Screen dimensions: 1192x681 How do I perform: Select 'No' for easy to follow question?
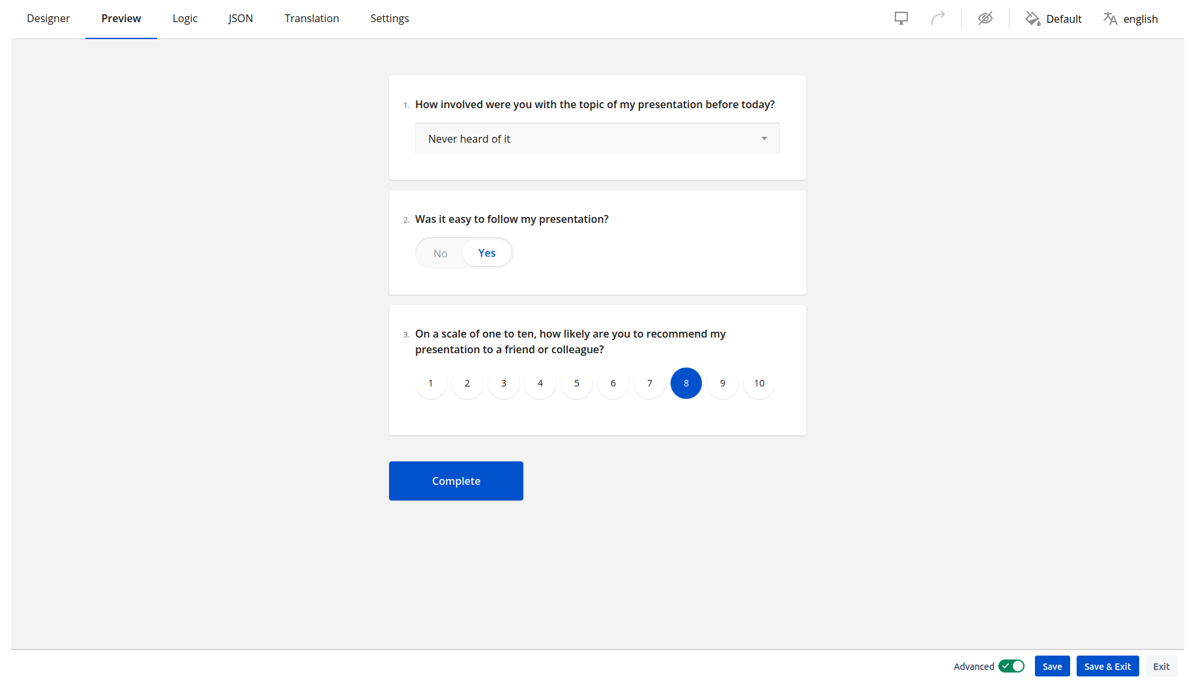pos(441,254)
